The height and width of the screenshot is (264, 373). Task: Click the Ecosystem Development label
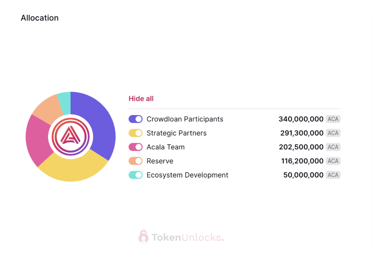click(188, 175)
